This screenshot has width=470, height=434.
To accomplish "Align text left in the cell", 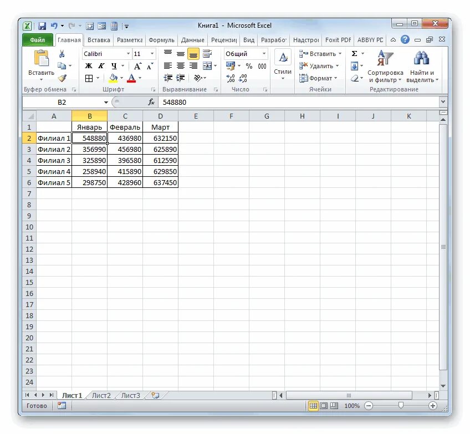I will [x=168, y=65].
